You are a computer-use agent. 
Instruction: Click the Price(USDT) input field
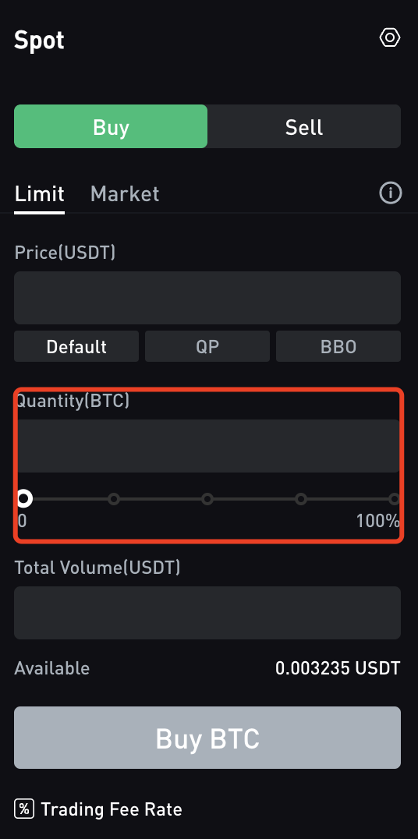pos(207,298)
